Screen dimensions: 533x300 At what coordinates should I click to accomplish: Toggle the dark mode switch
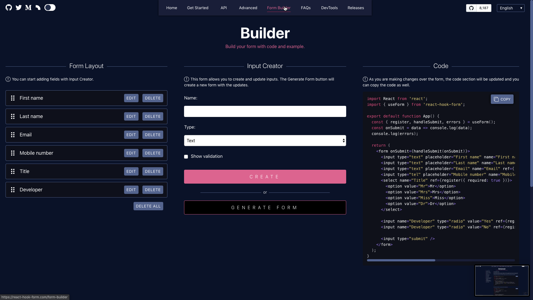point(50,7)
